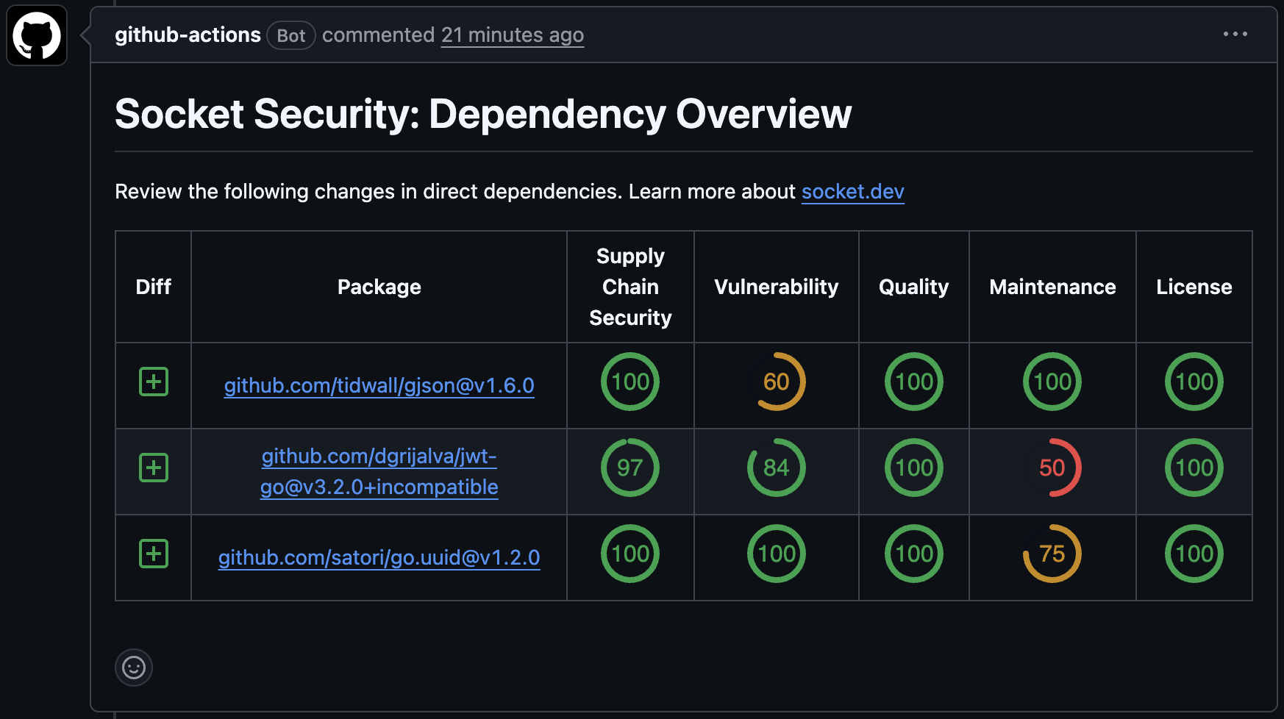Click the 'Quality' column header
The height and width of the screenshot is (719, 1284).
click(x=914, y=287)
